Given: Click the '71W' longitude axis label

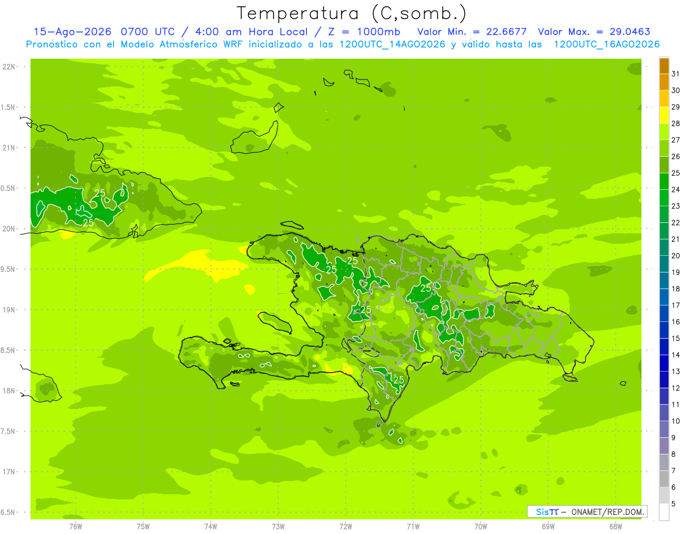Looking at the screenshot, I should [413, 527].
